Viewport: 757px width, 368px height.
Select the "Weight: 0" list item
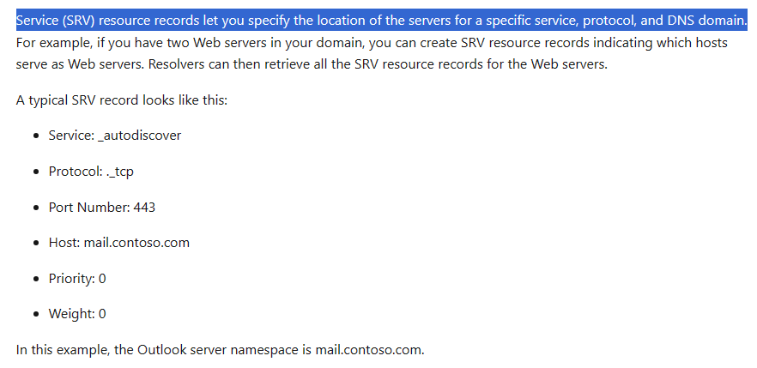[77, 314]
